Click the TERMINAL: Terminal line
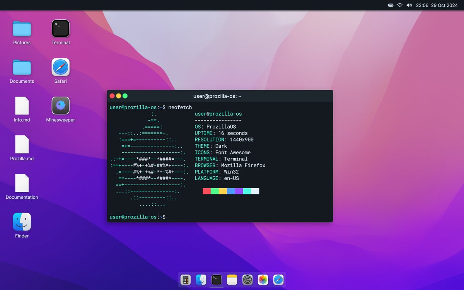Screen dimensions: 464x290 click(x=221, y=159)
